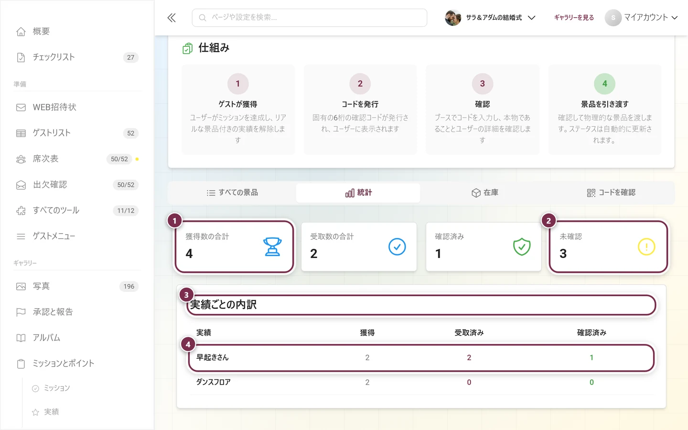Screen dimensions: 688x430
Task: Click the WEB招待状 envelope icon
Action: point(21,107)
